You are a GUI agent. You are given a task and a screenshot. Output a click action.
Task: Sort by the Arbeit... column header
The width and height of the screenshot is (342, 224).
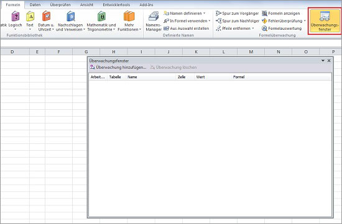tap(98, 77)
